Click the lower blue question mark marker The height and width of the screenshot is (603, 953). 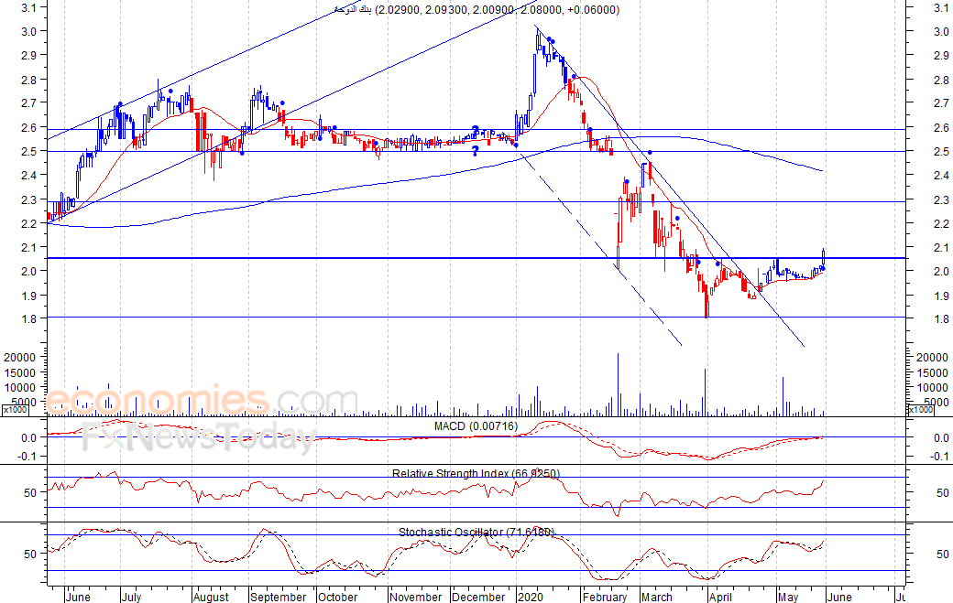click(x=475, y=152)
